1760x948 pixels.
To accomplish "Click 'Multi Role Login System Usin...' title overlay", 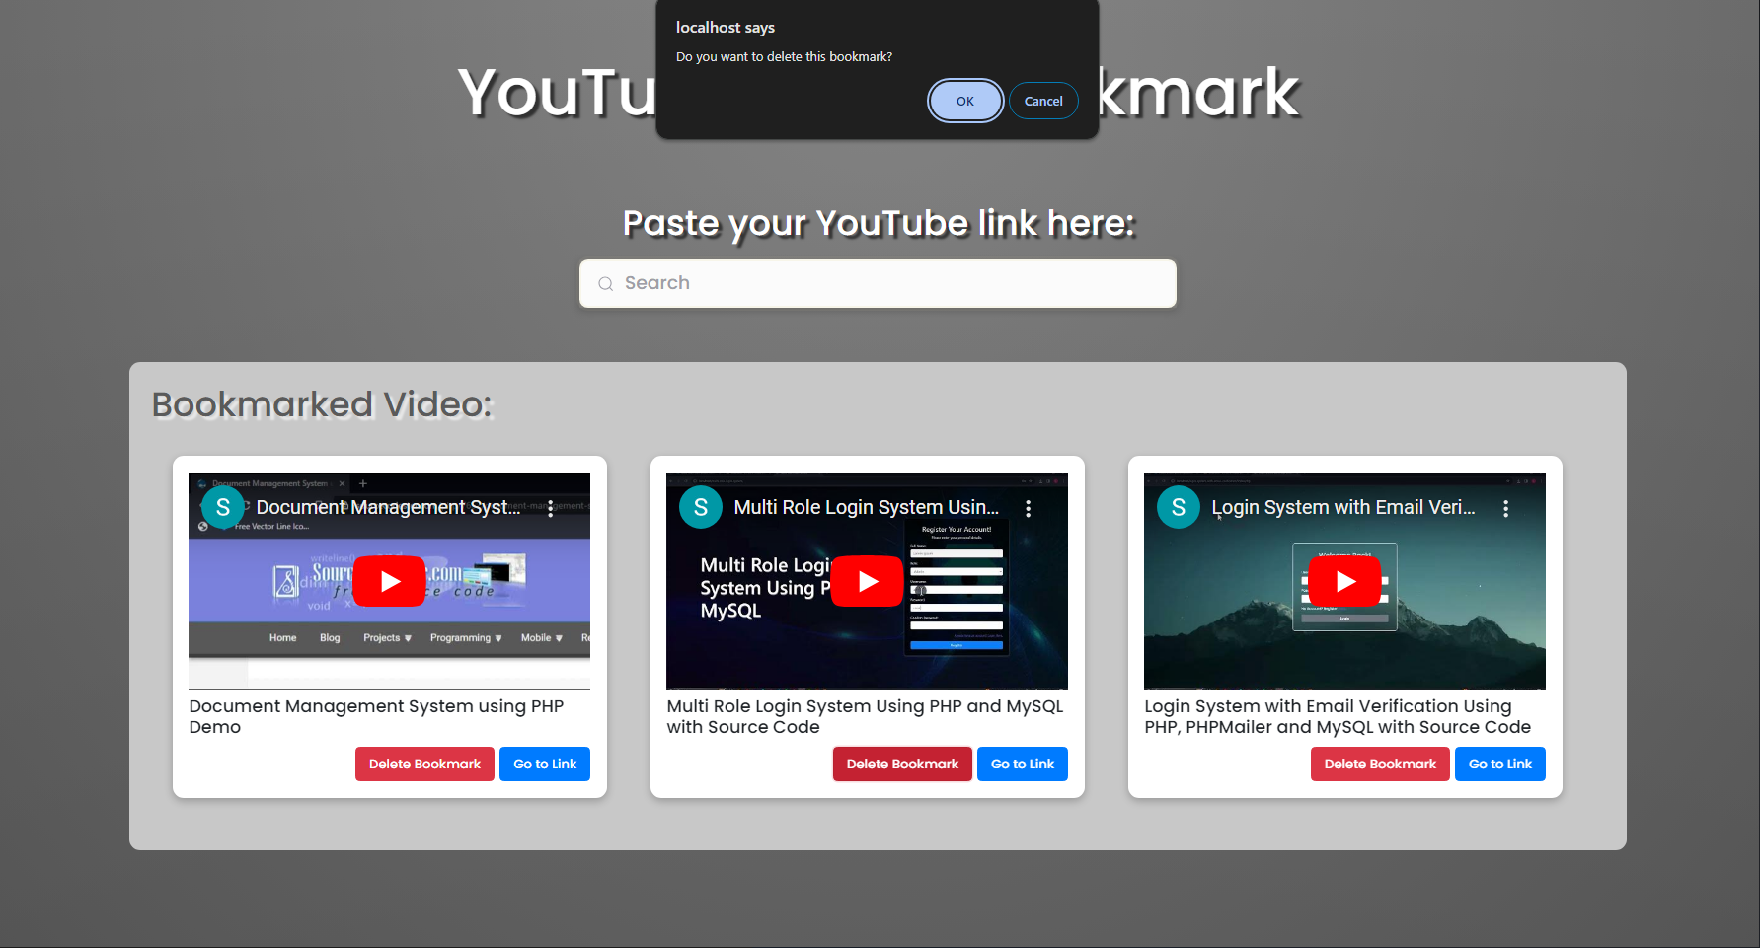I will point(867,507).
